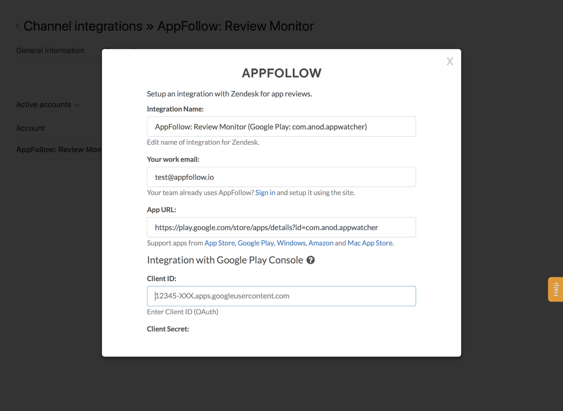Select the Account column header
The width and height of the screenshot is (563, 411).
coord(30,128)
